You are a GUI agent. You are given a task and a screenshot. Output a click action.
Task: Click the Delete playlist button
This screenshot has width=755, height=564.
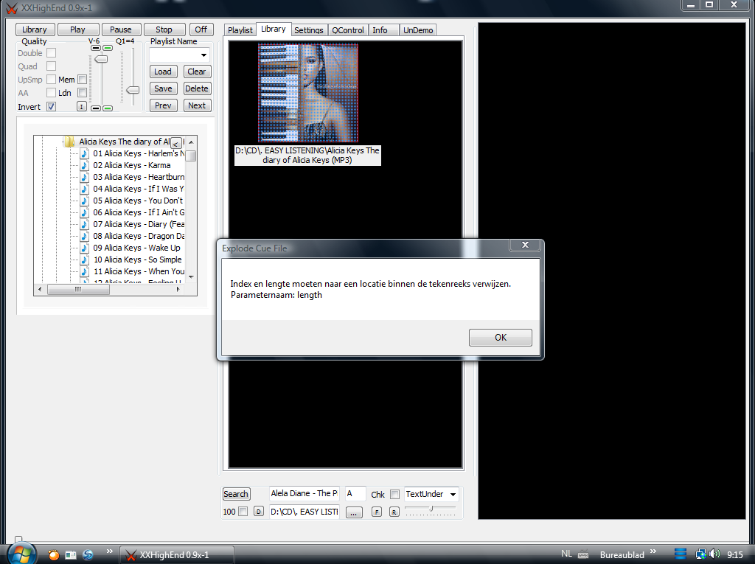[196, 88]
